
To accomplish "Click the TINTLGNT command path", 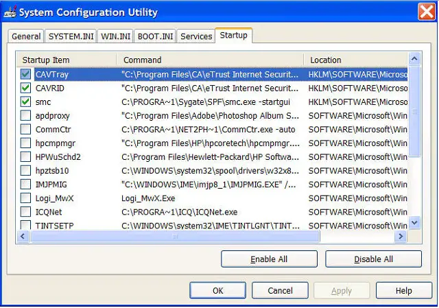I will click(211, 226).
